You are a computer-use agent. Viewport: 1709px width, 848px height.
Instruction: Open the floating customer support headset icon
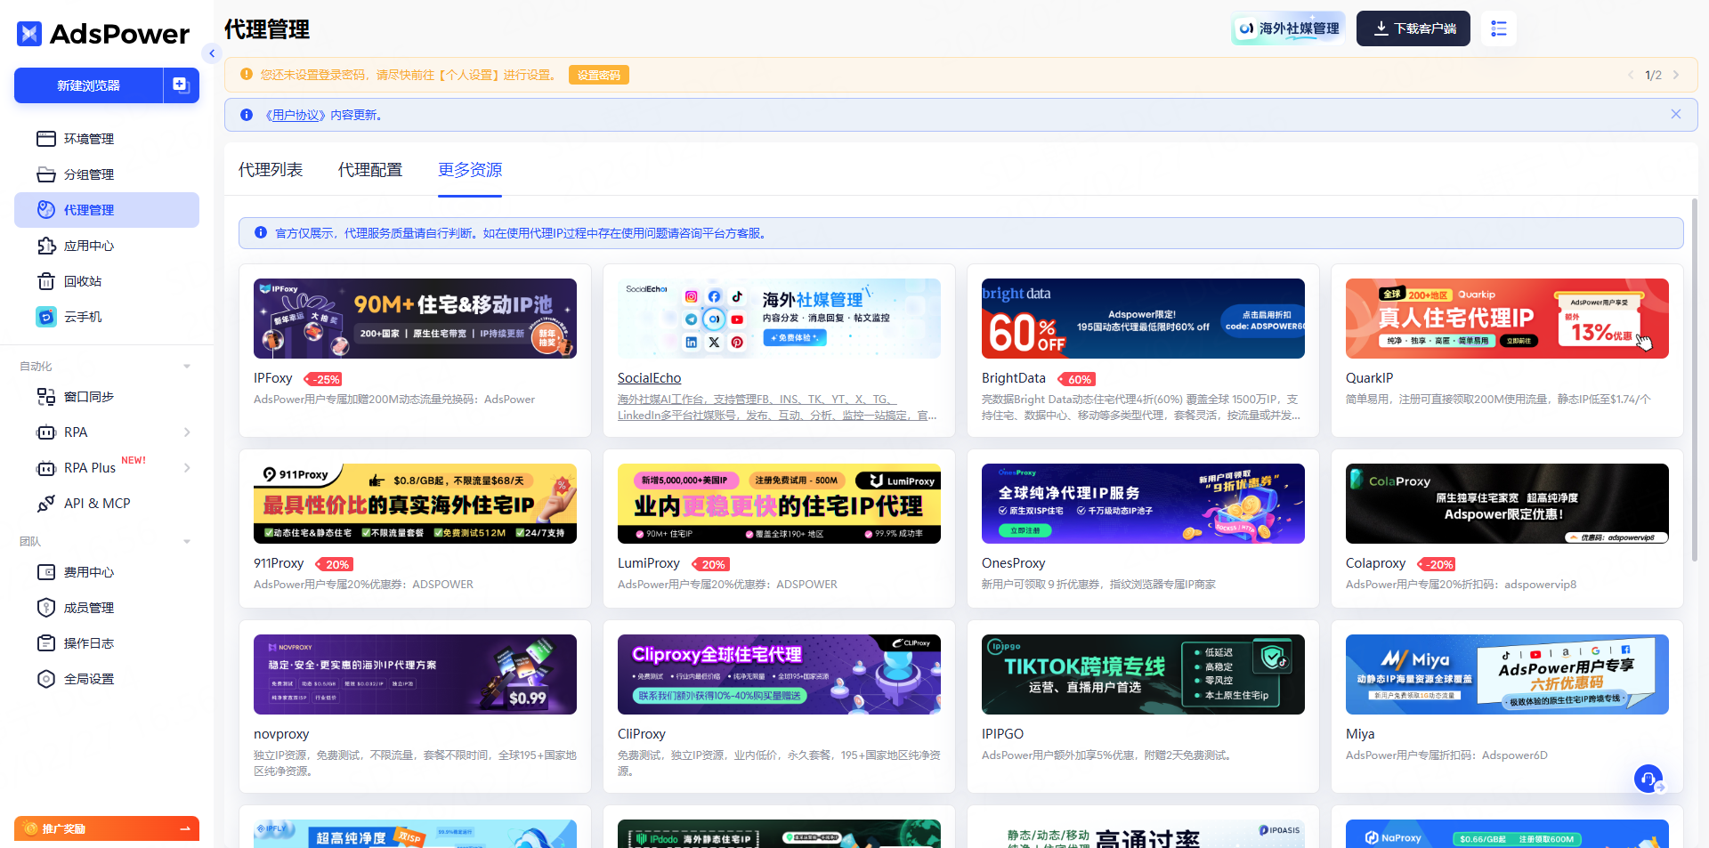[1648, 779]
